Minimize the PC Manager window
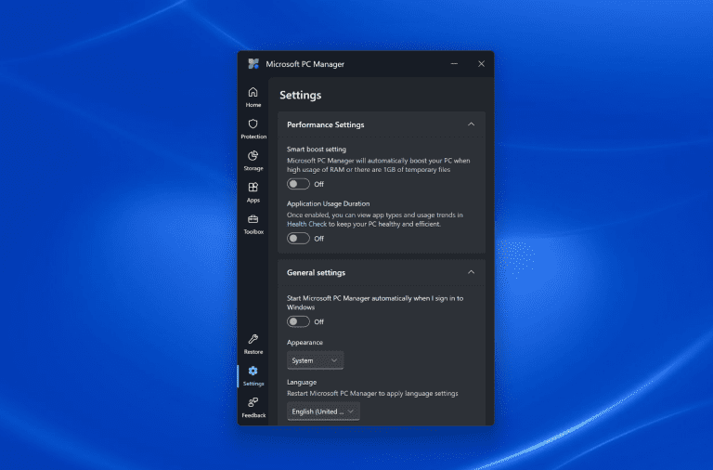Screen dimensions: 713x470 (x=454, y=64)
